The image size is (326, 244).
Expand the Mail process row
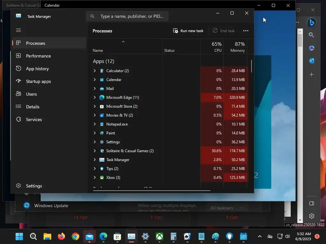coord(95,89)
